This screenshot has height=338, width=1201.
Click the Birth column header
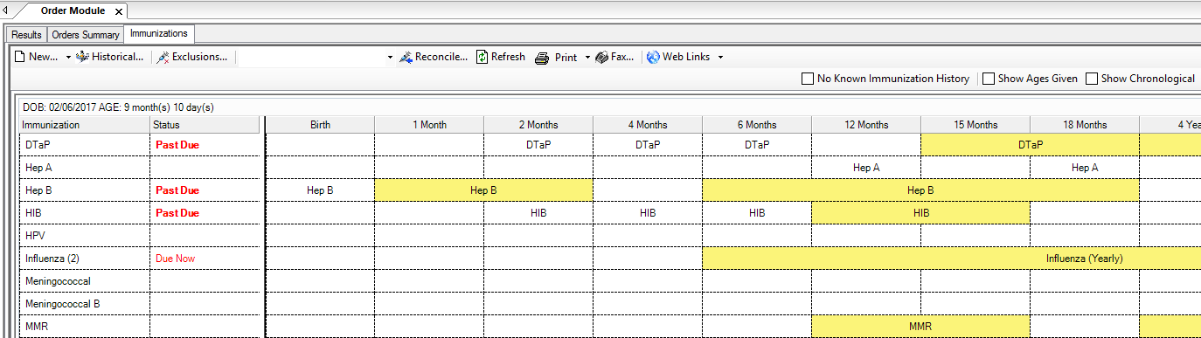pos(320,125)
